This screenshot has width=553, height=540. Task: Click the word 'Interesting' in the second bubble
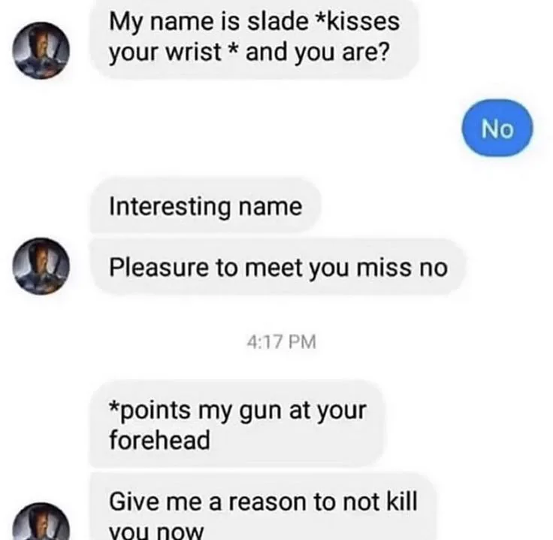[170, 207]
